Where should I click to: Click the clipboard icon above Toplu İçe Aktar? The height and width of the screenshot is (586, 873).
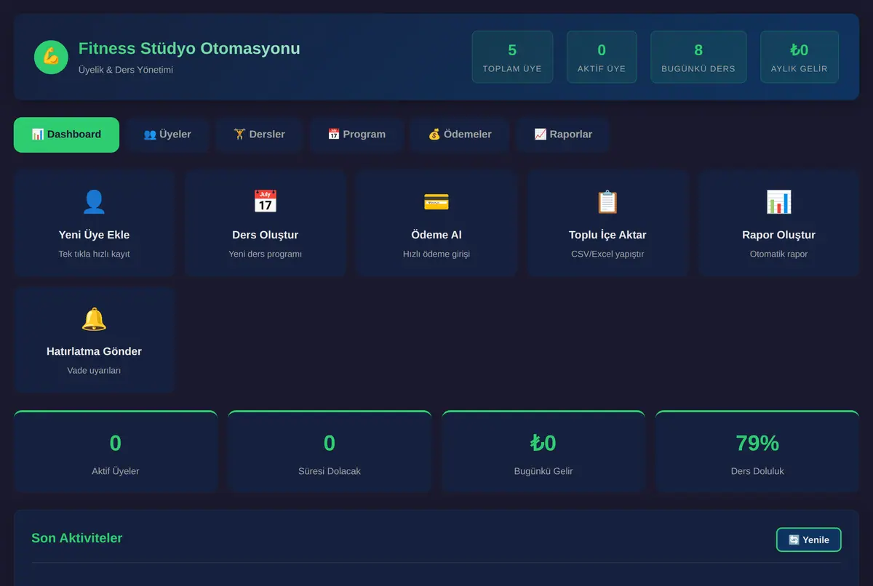(x=607, y=201)
